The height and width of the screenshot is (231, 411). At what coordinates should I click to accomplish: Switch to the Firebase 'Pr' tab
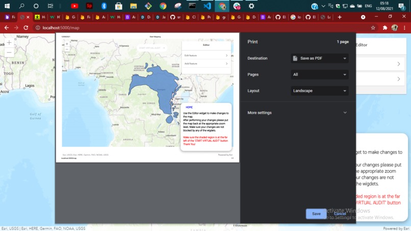click(x=205, y=17)
